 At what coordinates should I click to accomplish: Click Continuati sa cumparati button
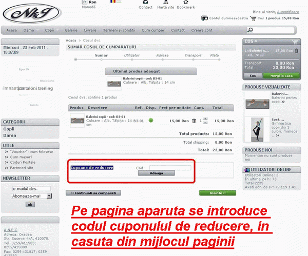pos(93,193)
